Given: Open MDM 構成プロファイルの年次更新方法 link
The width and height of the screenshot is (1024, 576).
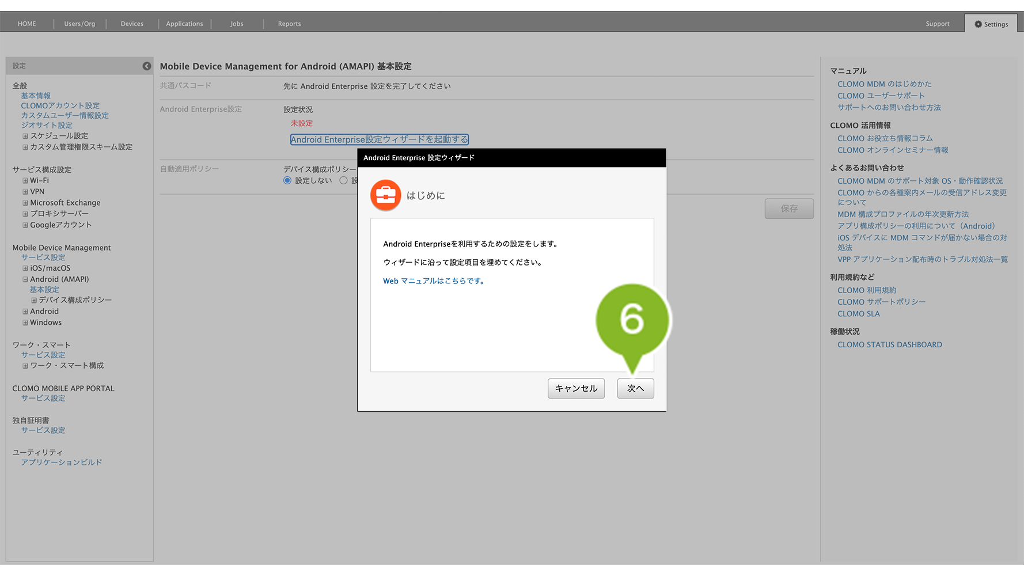Looking at the screenshot, I should click(903, 214).
